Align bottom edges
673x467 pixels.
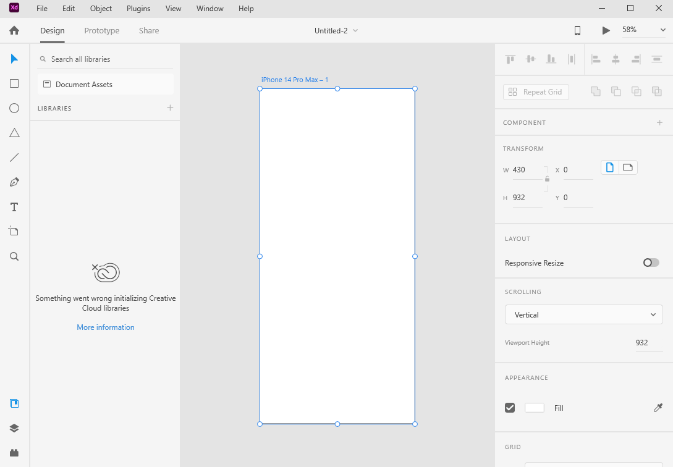[551, 59]
